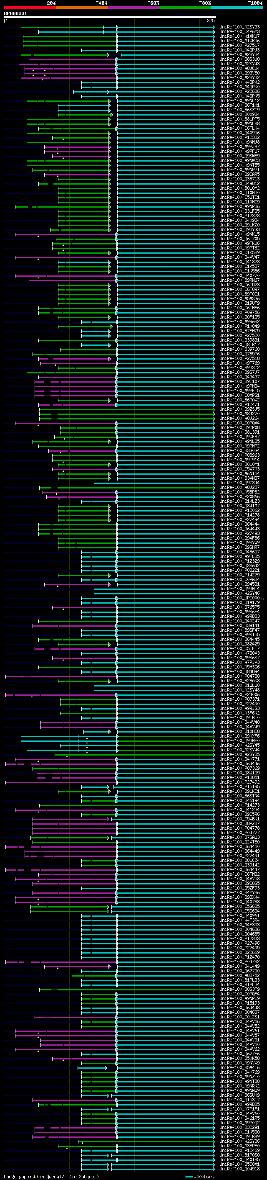Screen dimensions: 267x1180
Task: Click the cyan ~100% identity color swatch
Action: point(237,8)
